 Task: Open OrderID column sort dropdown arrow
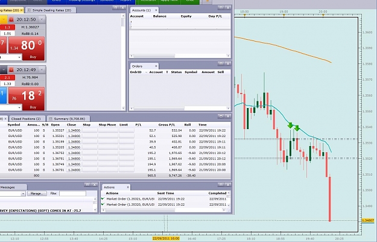coord(146,72)
